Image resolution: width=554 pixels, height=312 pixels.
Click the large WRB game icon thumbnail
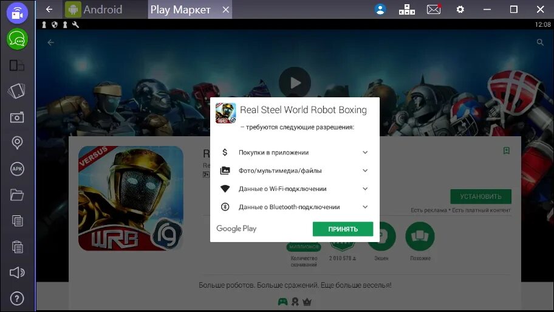click(x=131, y=198)
